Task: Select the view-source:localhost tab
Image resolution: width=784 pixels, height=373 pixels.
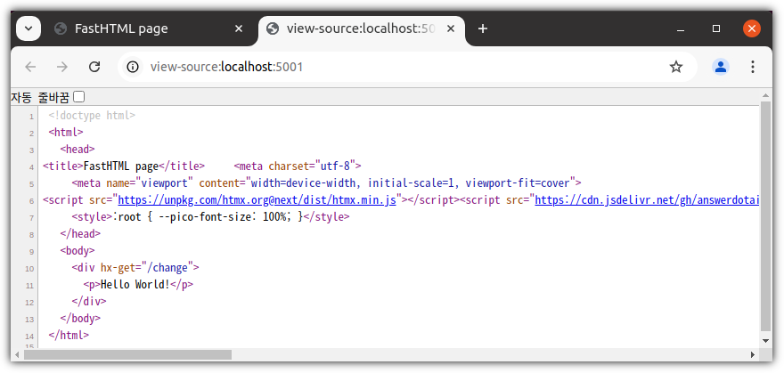Action: pos(362,29)
